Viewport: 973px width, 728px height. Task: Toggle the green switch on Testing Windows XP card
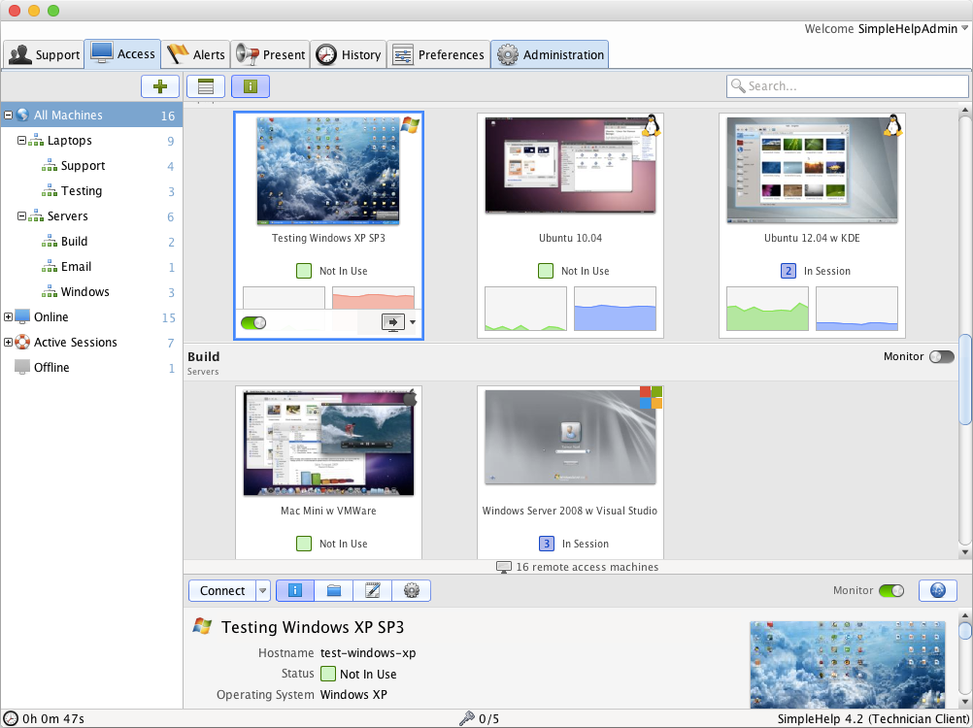coord(252,322)
